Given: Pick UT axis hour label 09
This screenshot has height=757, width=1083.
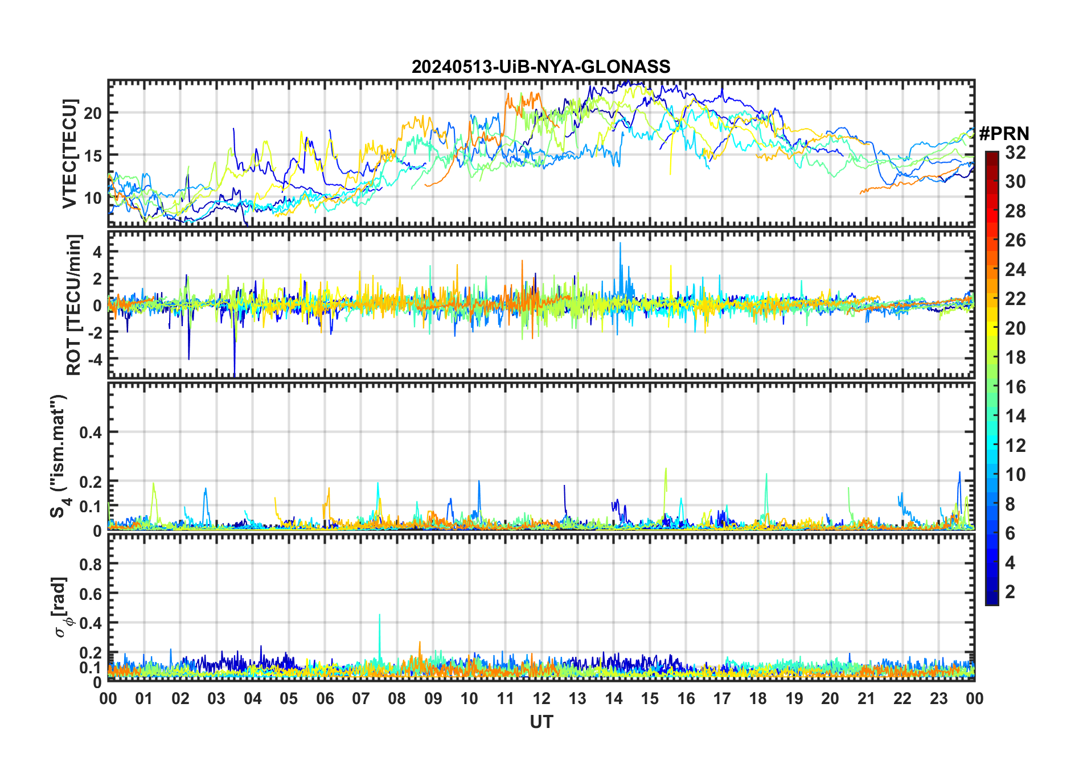Looking at the screenshot, I should click(433, 699).
